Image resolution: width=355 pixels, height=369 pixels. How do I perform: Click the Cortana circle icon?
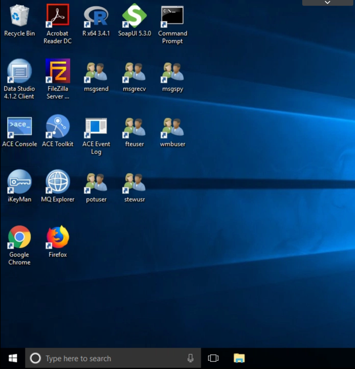click(35, 358)
